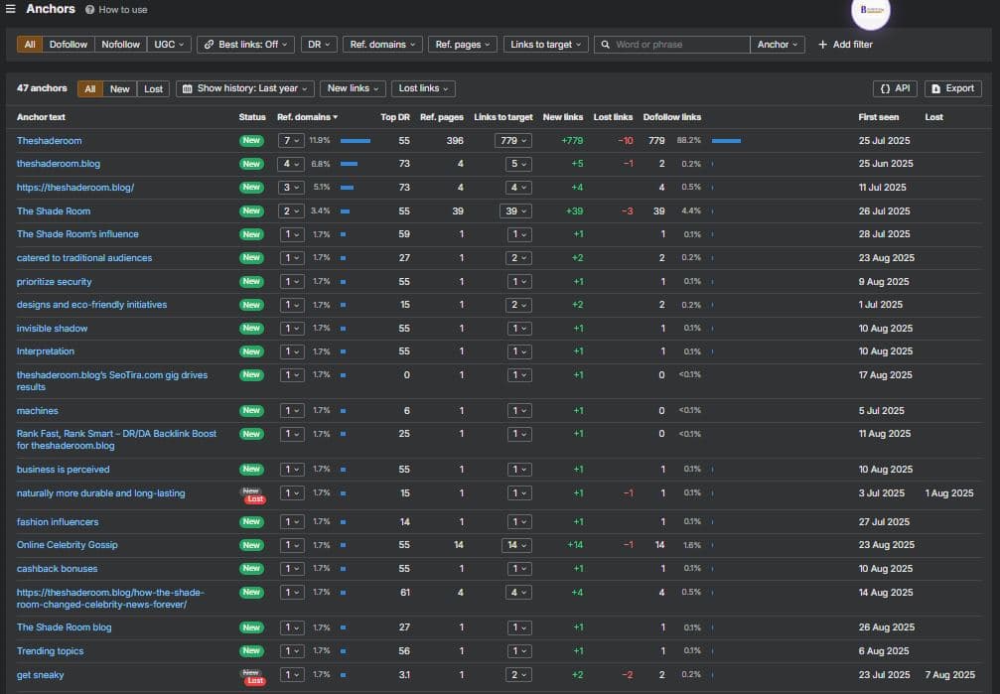Click the ref. domains bar for theshaderoom.blog

[x=349, y=164]
